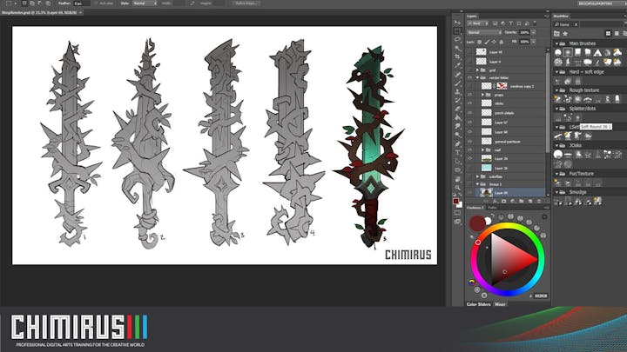
Task: Click lock all icon in Layers
Action: point(502,42)
